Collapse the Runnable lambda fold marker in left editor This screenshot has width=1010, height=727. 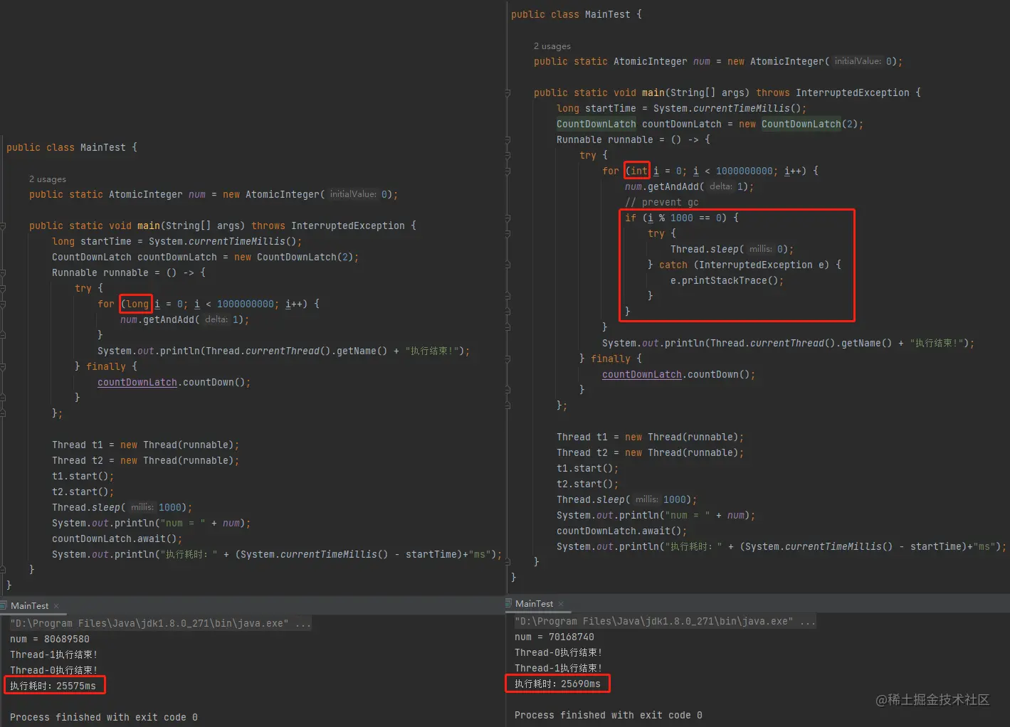coord(3,272)
